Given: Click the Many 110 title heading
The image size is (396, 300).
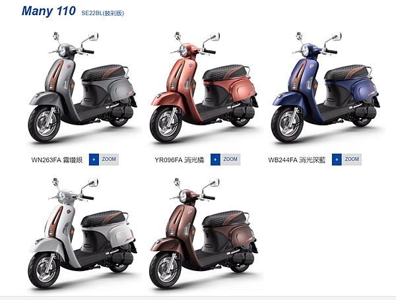Looking at the screenshot, I should coord(49,11).
